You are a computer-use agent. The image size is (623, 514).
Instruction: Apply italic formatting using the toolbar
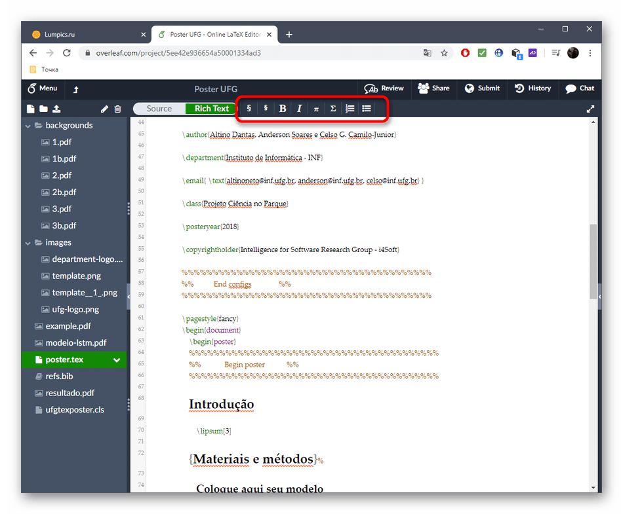(299, 109)
